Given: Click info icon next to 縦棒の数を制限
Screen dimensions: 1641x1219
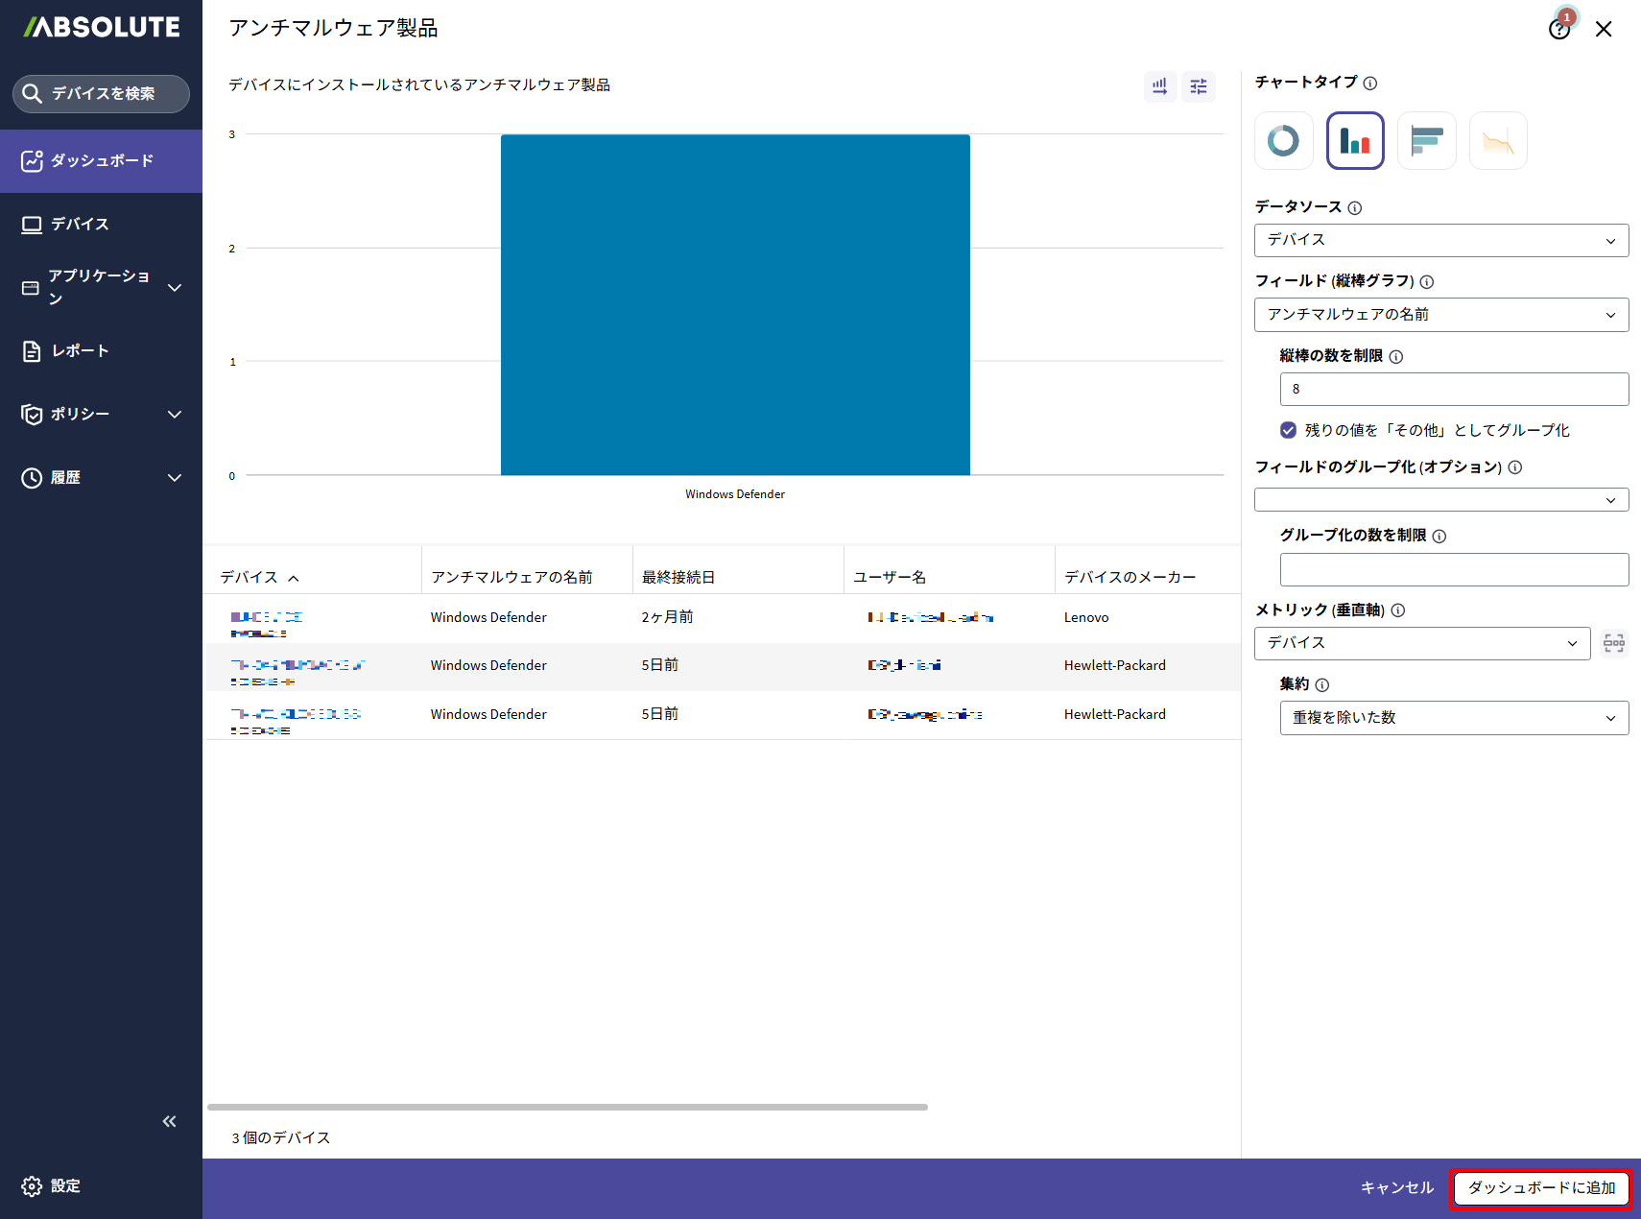Looking at the screenshot, I should (x=1396, y=357).
